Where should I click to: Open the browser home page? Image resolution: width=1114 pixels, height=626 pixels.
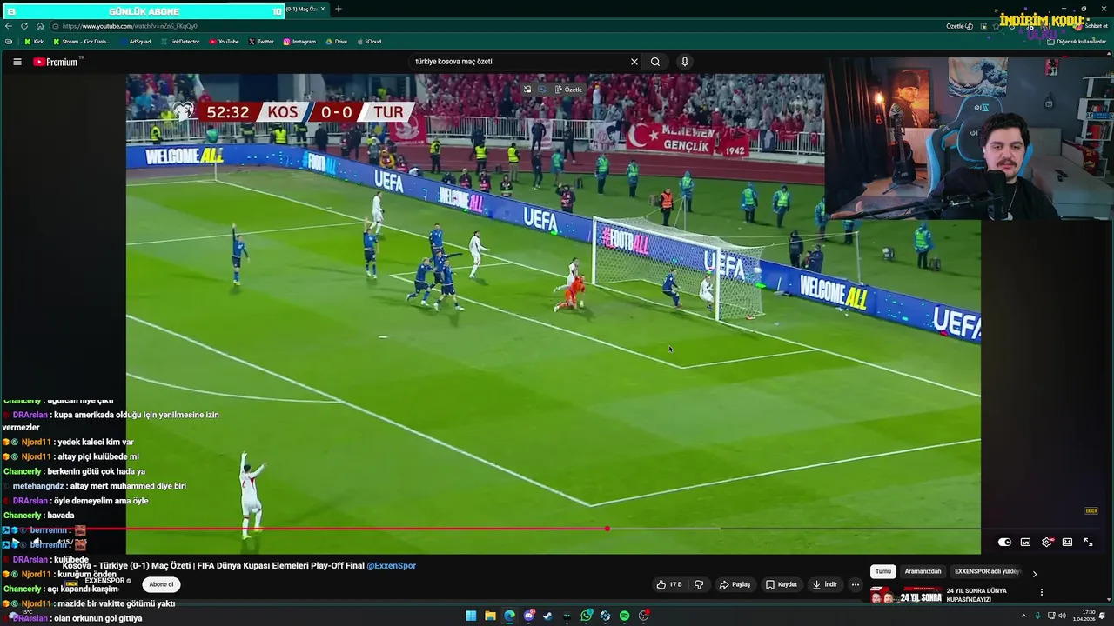pos(39,26)
